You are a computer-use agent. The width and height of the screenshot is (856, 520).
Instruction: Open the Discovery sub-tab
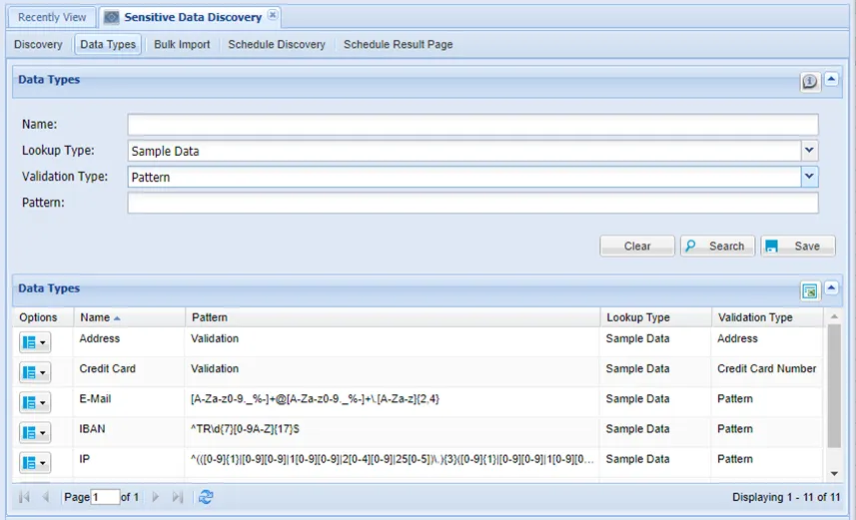[x=38, y=44]
